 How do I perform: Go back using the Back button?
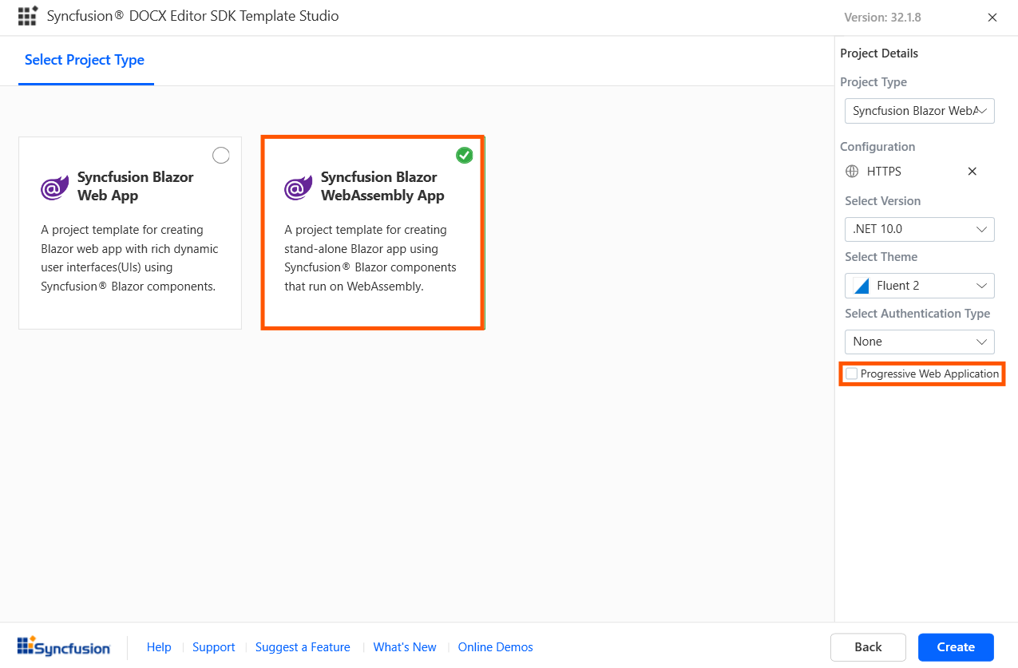coord(868,647)
